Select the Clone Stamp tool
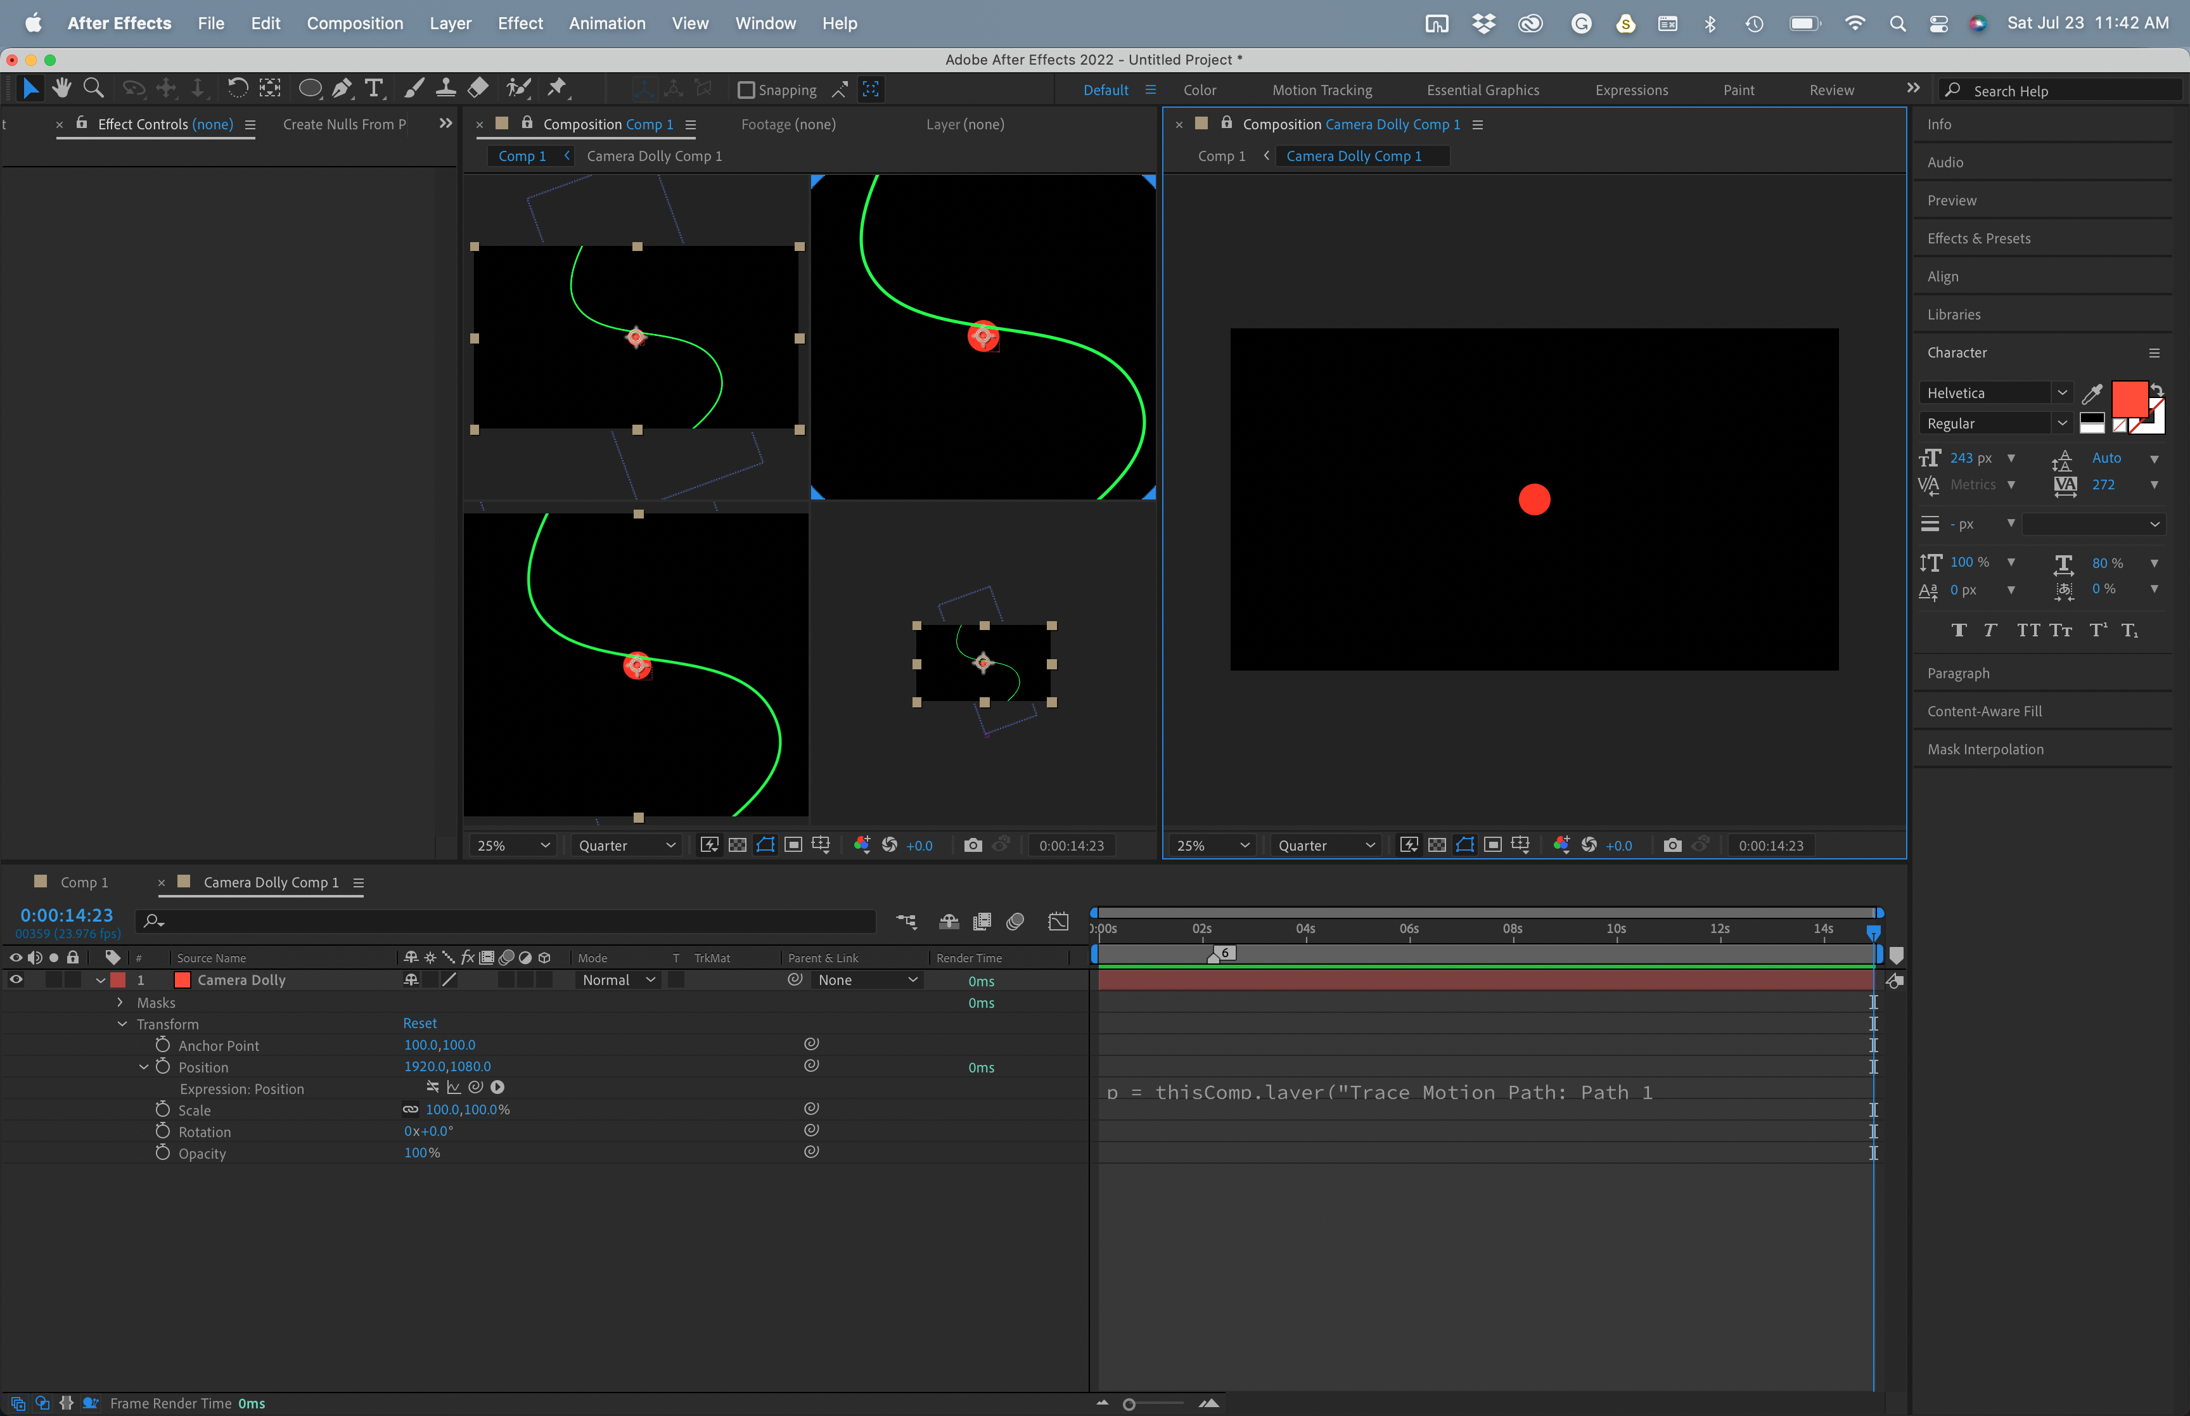2190x1416 pixels. 445,87
